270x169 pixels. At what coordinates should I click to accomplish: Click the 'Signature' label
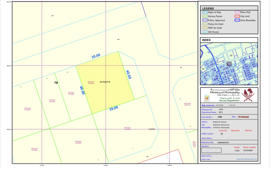tap(205, 146)
